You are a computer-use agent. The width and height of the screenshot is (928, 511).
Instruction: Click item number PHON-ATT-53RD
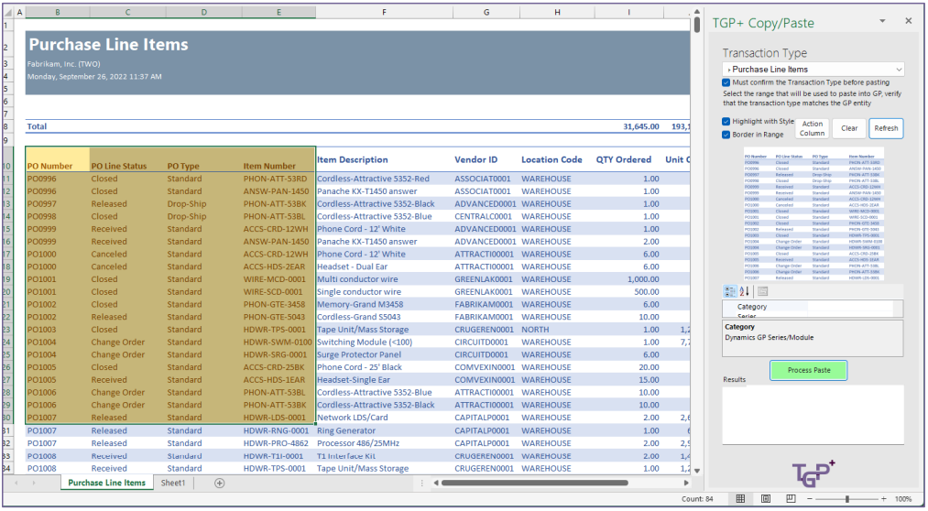pyautogui.click(x=278, y=179)
